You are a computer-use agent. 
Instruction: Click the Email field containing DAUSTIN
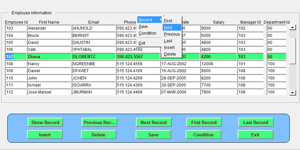tap(94, 42)
